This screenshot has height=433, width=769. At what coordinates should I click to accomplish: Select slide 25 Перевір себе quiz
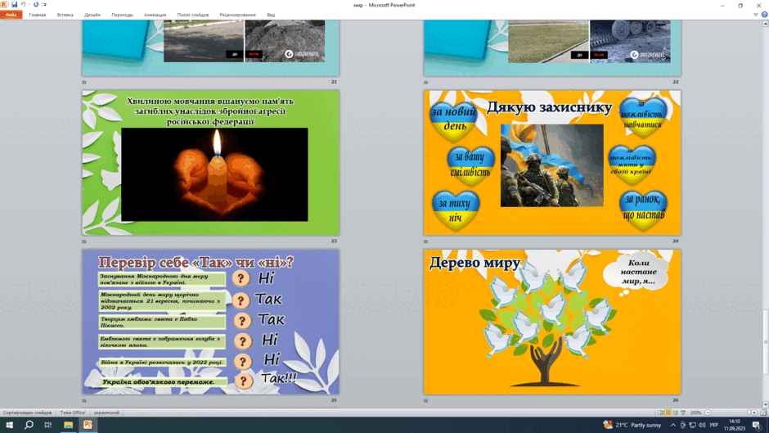coord(211,322)
